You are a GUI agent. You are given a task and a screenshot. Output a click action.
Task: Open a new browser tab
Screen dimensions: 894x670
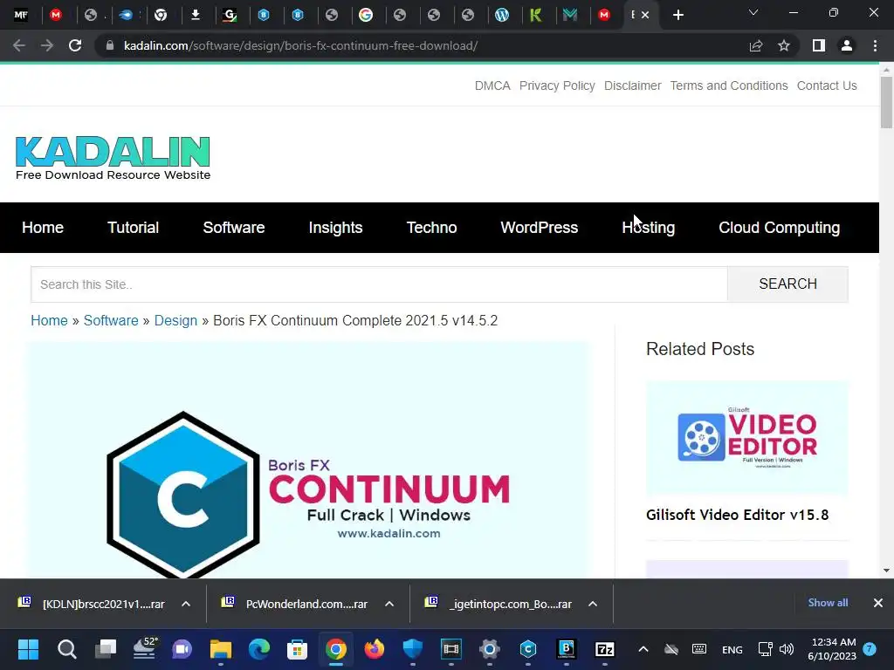click(677, 16)
